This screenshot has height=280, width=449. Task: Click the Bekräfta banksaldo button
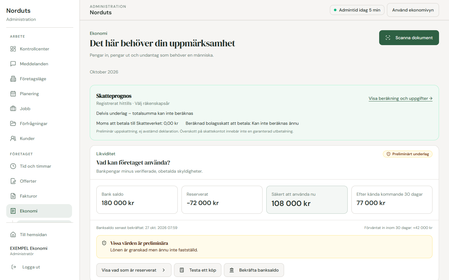coord(254,270)
